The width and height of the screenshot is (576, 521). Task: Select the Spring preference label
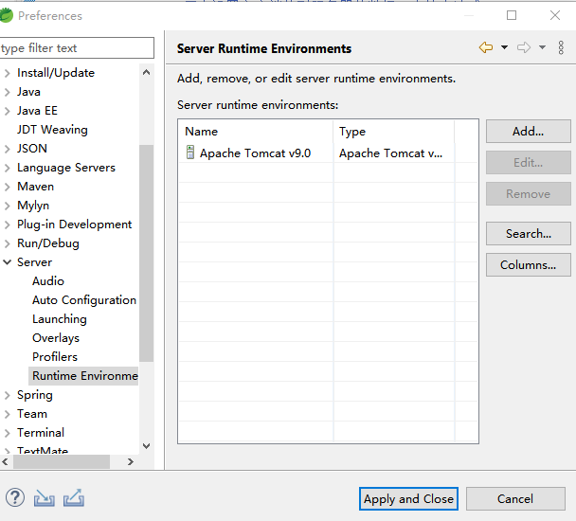click(x=34, y=395)
